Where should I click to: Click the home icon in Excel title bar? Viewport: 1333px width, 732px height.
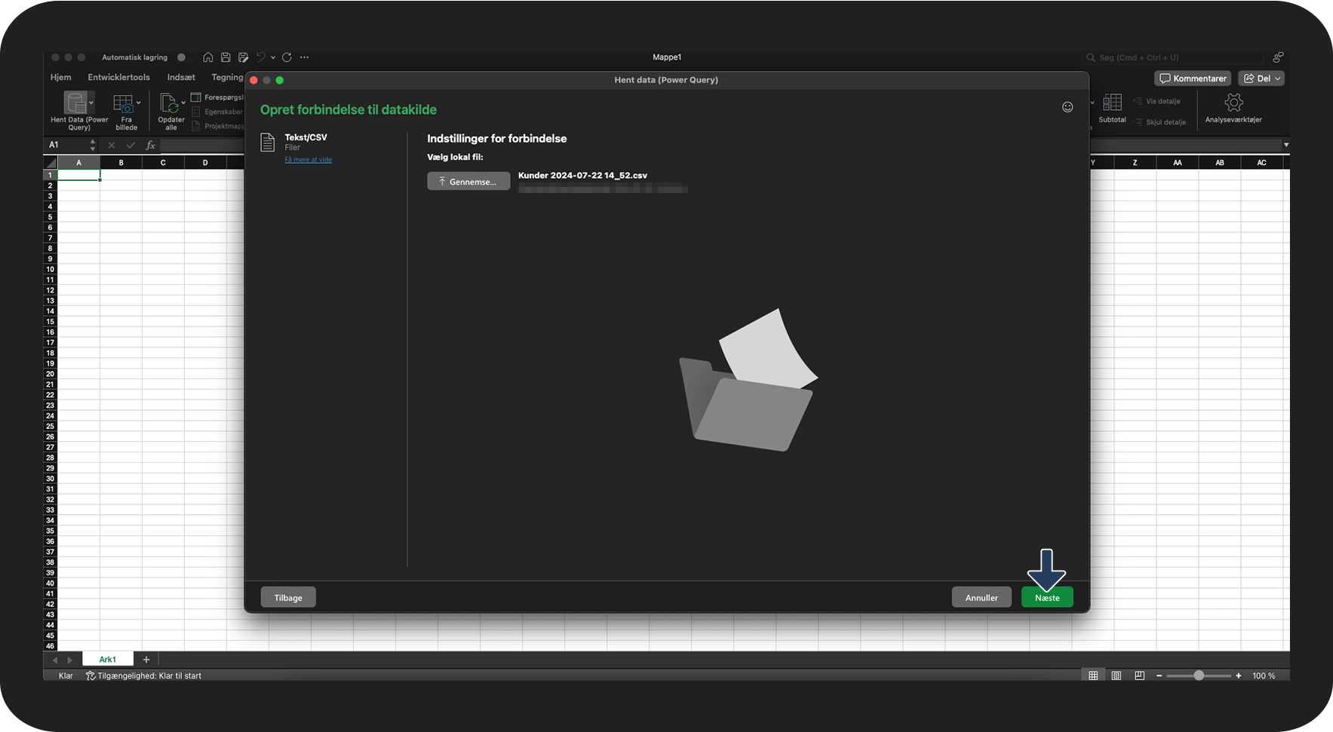207,57
